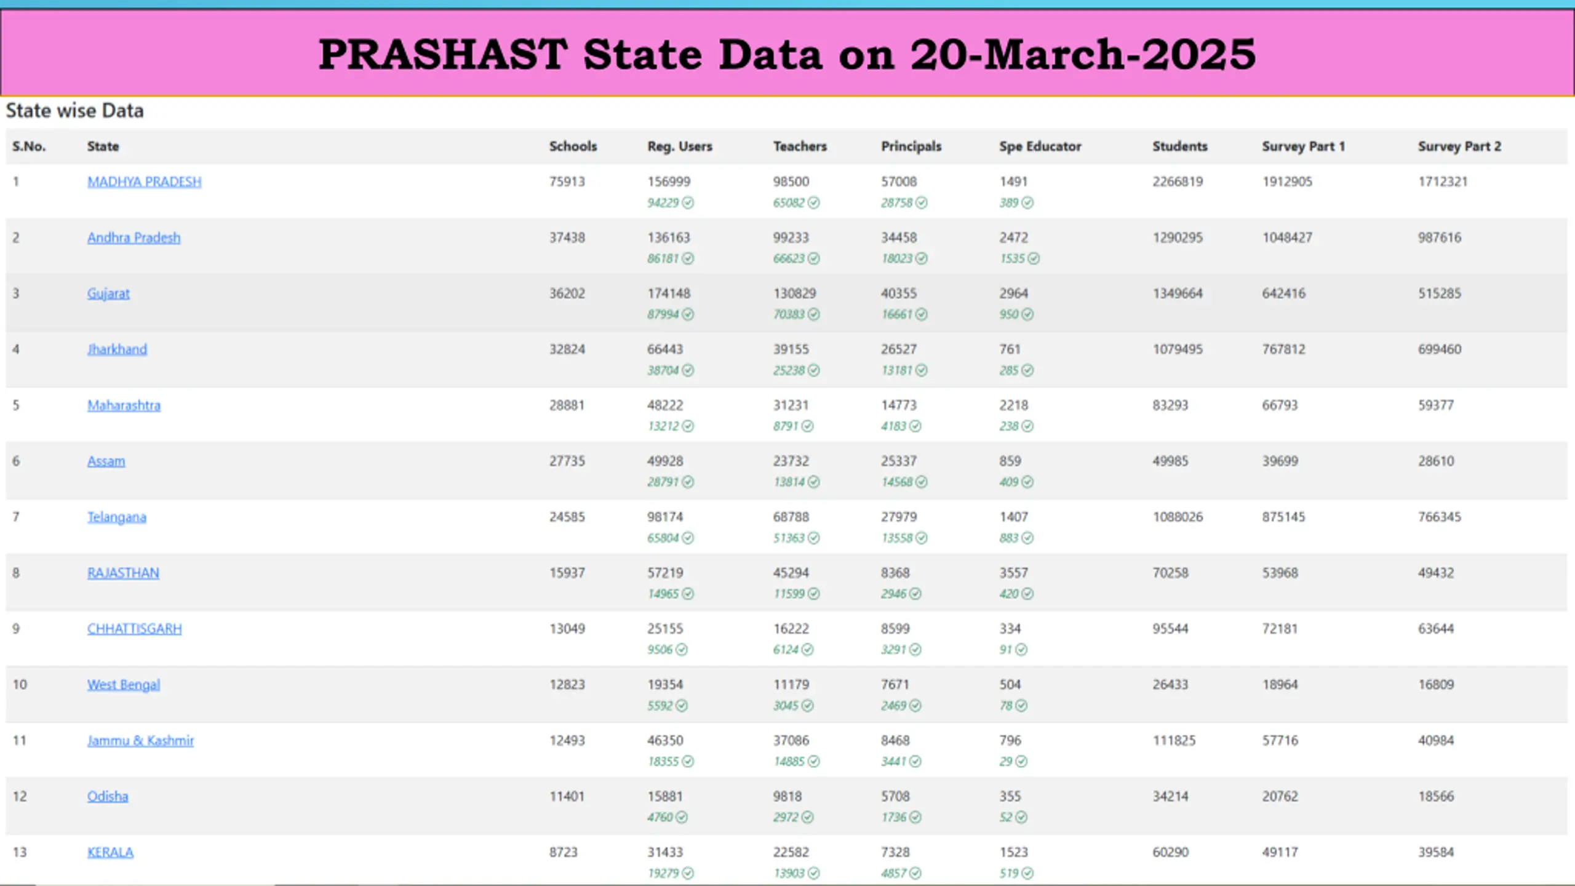
Task: Click the State wise Data heading
Action: (74, 111)
